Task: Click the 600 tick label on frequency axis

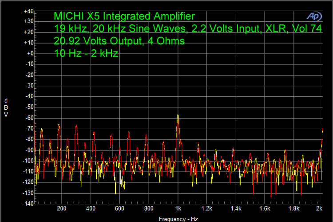Action: [120, 208]
